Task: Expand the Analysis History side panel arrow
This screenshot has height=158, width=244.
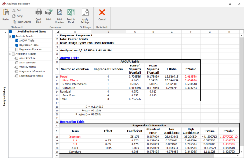Action: click(5, 32)
